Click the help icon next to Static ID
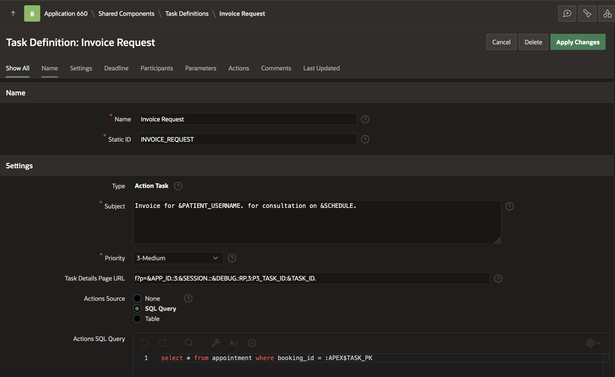Viewport: 615px width, 377px height. point(365,139)
